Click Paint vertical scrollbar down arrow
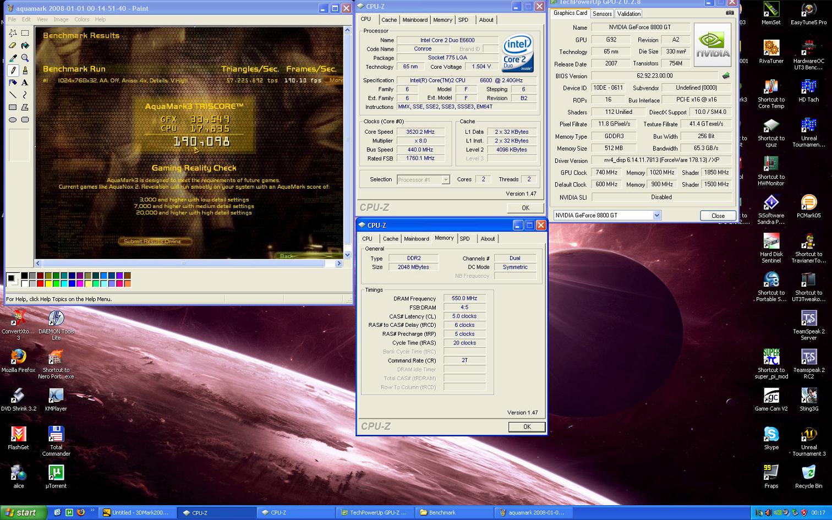 point(347,255)
